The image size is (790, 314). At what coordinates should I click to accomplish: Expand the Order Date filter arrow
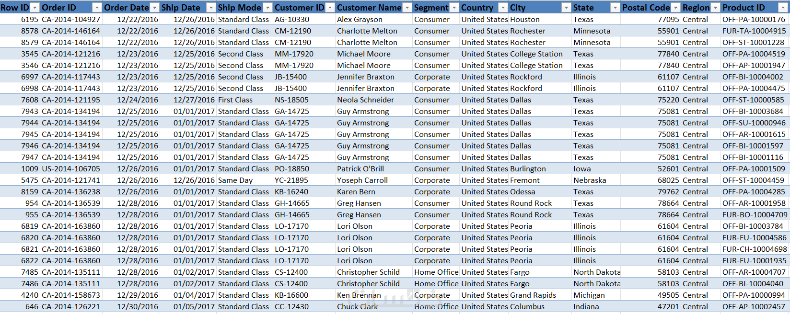[x=154, y=8]
